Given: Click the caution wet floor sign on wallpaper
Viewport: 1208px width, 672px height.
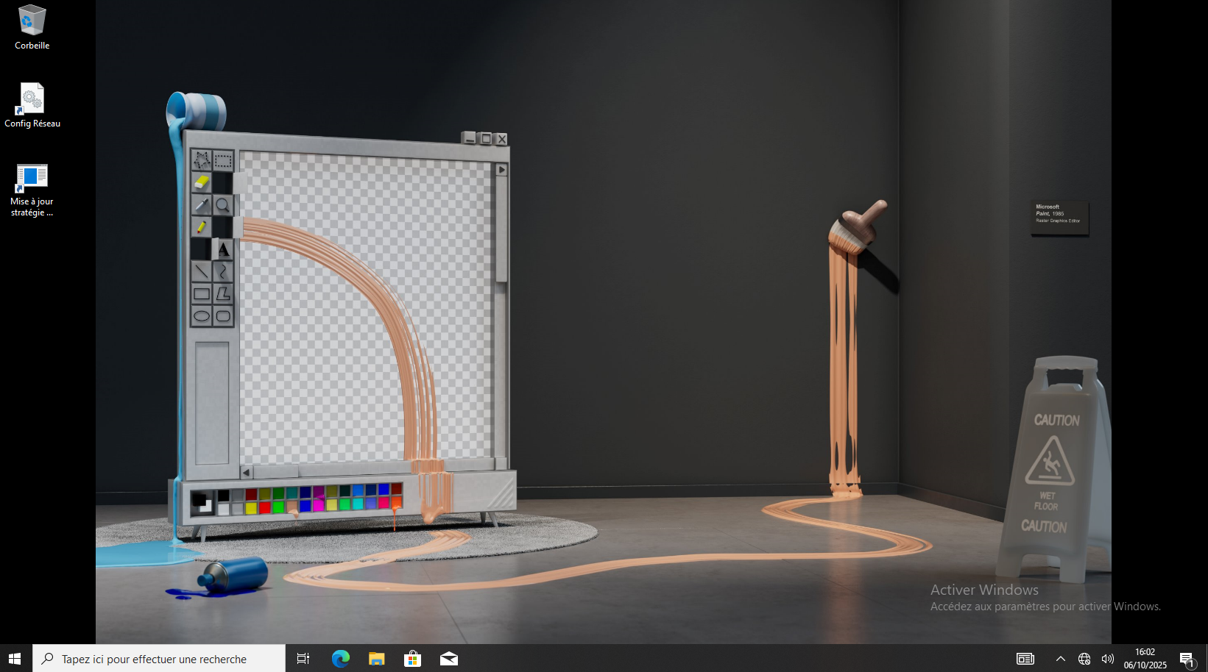Looking at the screenshot, I should pos(1052,469).
